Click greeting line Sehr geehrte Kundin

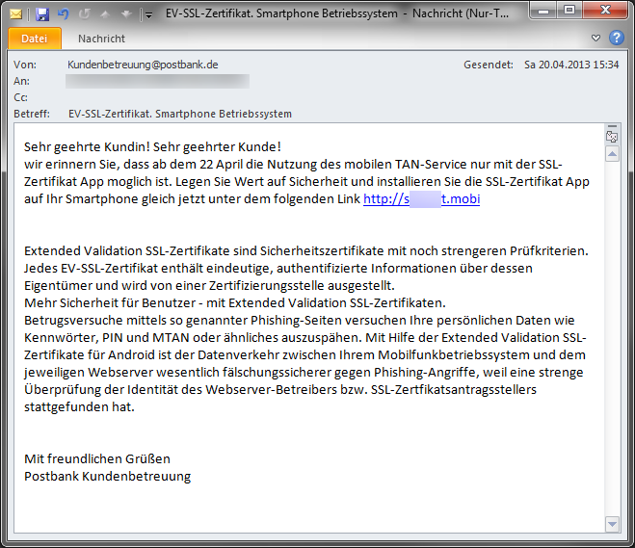pyautogui.click(x=152, y=147)
